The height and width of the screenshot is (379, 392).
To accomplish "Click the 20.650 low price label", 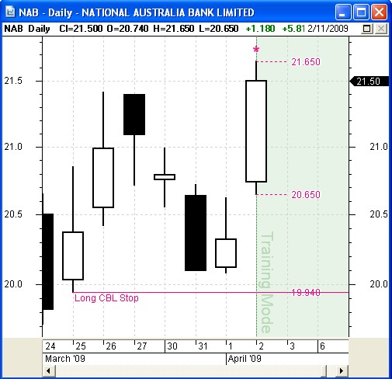I will [306, 194].
